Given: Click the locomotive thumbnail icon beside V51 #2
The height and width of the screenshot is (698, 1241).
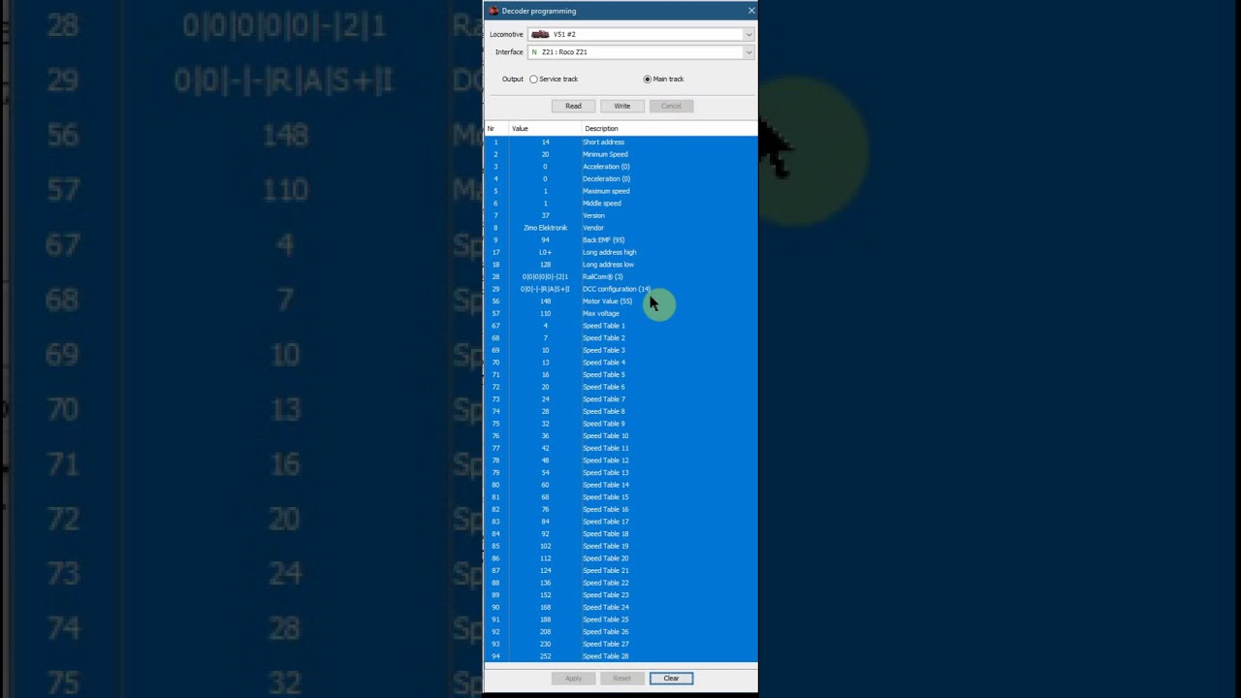Looking at the screenshot, I should coord(540,34).
